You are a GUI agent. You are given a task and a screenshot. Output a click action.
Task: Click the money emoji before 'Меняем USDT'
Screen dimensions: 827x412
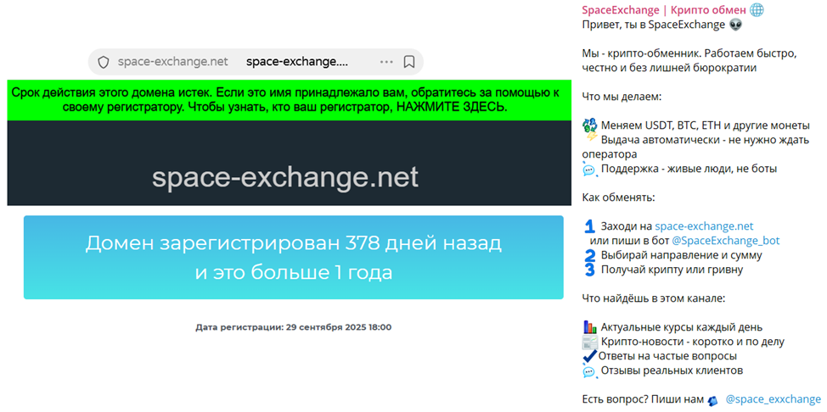[x=589, y=125]
